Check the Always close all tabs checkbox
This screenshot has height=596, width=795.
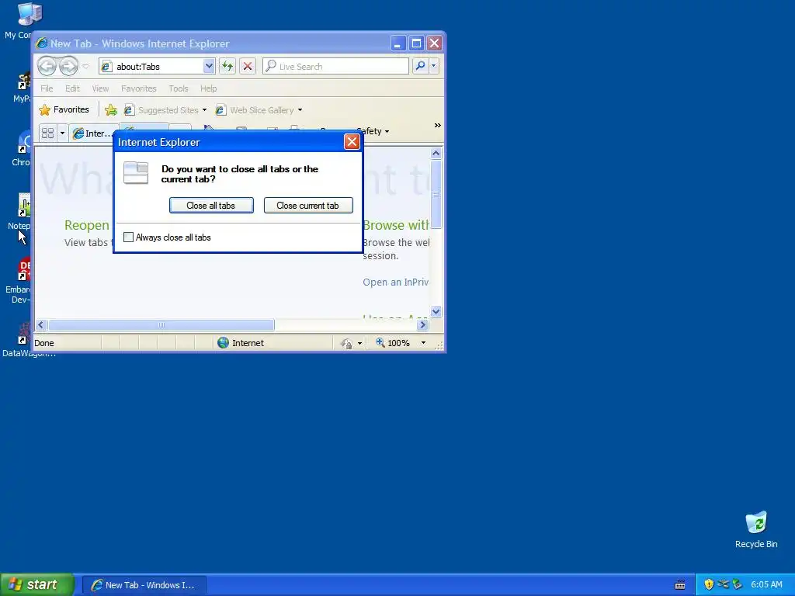click(x=129, y=237)
